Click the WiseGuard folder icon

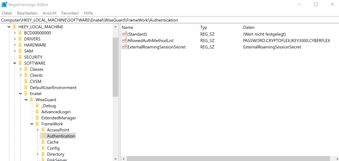[31, 100]
